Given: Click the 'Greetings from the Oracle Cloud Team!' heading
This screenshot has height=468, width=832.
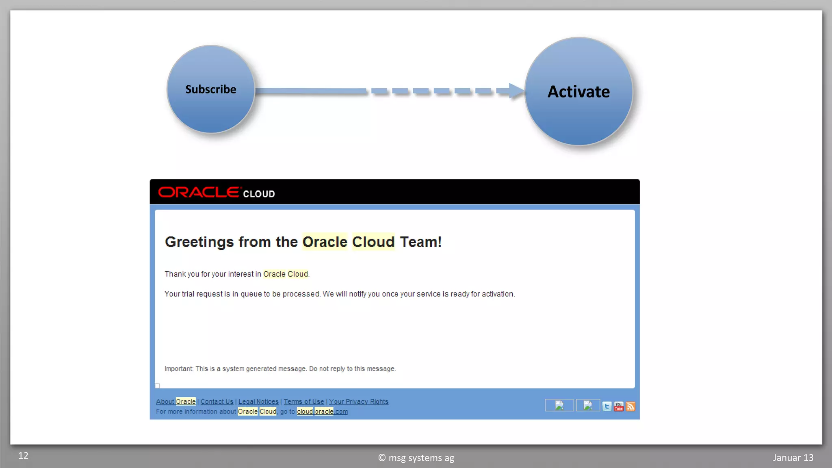Looking at the screenshot, I should point(303,242).
